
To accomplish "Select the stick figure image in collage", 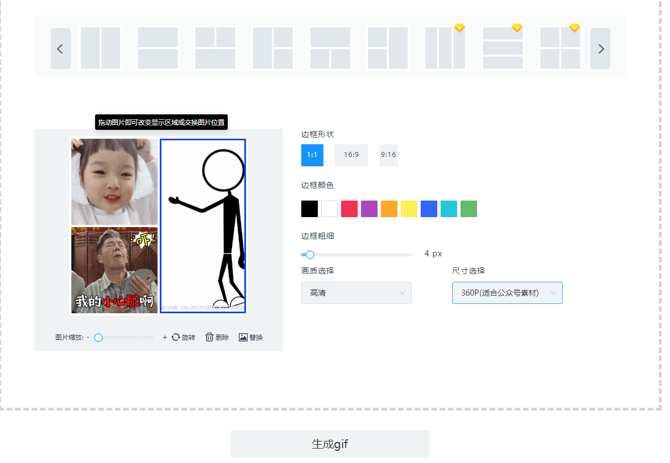I will pyautogui.click(x=203, y=226).
